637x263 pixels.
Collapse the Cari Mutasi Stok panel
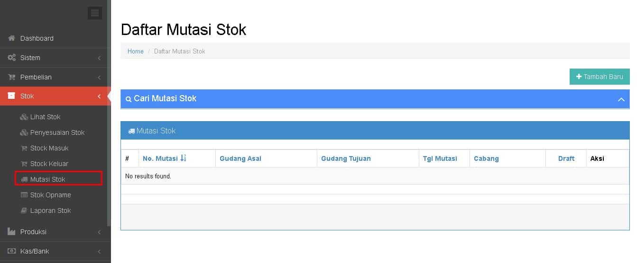[x=621, y=99]
